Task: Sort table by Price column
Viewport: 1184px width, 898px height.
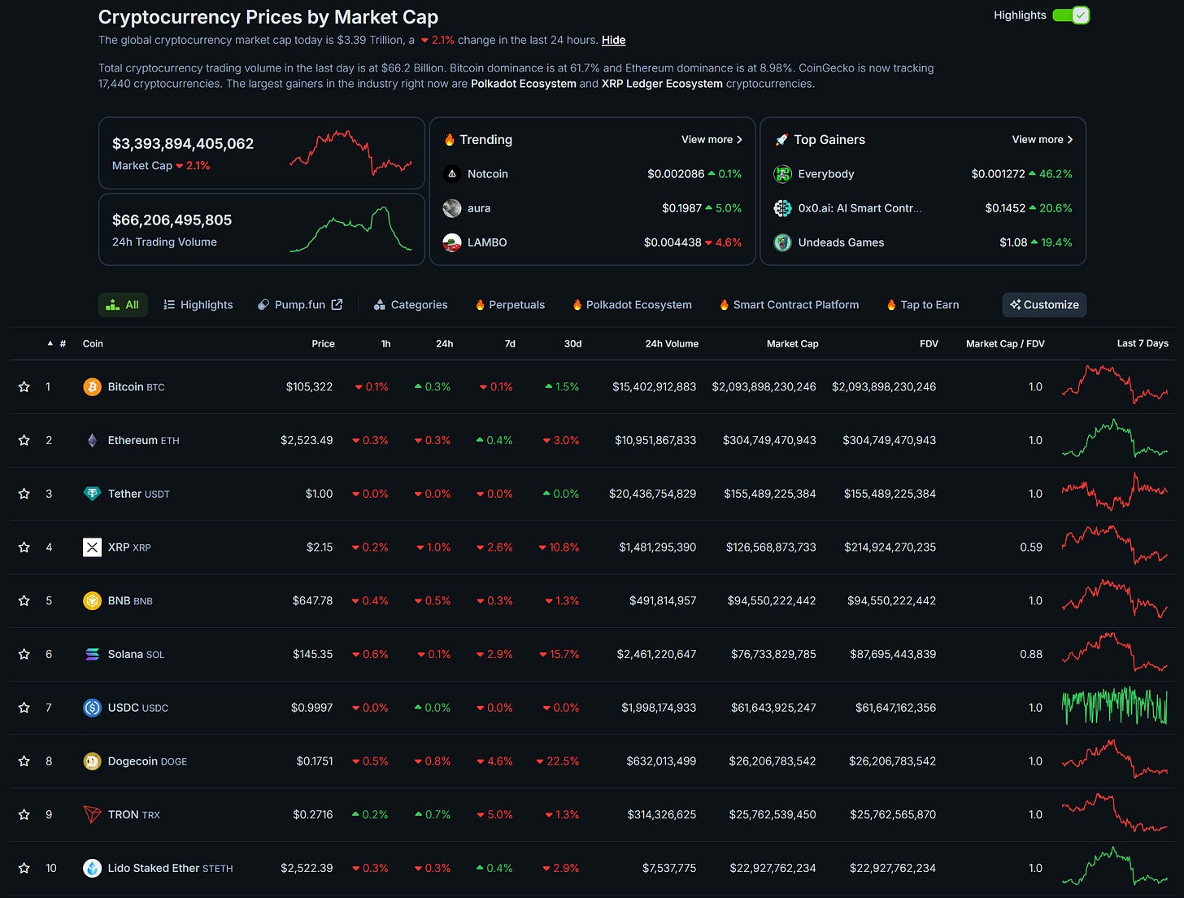Action: pos(323,344)
